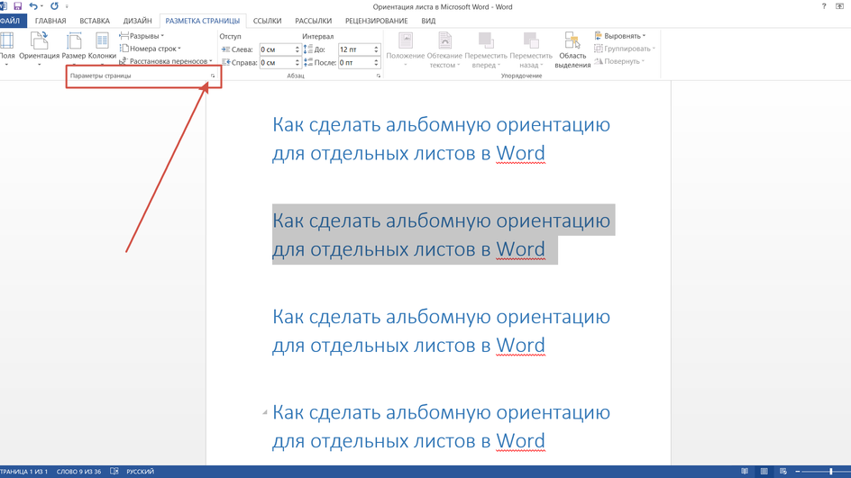This screenshot has height=478, width=851.
Task: Click the stepper arrows of До spacing
Action: pyautogui.click(x=376, y=50)
